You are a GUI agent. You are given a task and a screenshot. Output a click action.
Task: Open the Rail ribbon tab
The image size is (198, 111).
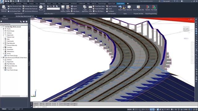coord(59,3)
